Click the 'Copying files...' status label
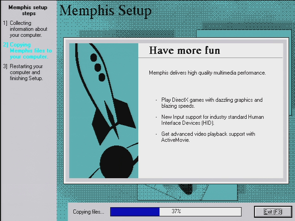295x221 pixels. click(88, 212)
